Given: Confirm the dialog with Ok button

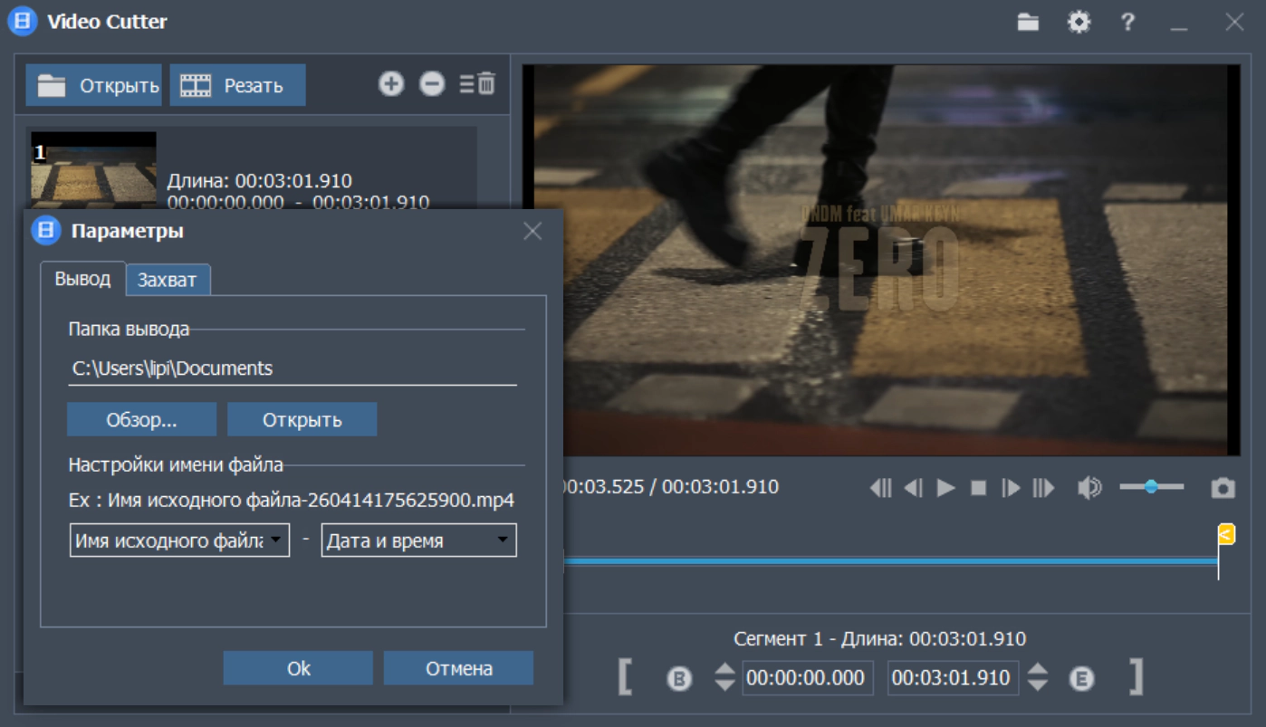Looking at the screenshot, I should click(298, 668).
